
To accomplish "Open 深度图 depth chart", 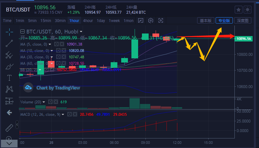I will [243, 20].
